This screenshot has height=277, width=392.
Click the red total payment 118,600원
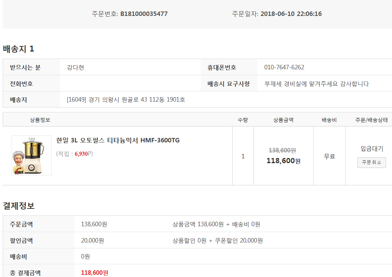[94, 273]
